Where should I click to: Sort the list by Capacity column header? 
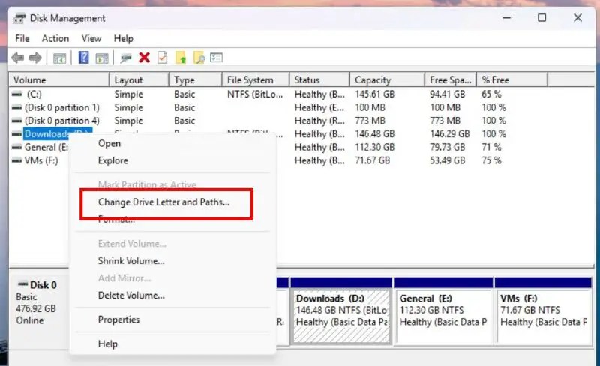(373, 79)
